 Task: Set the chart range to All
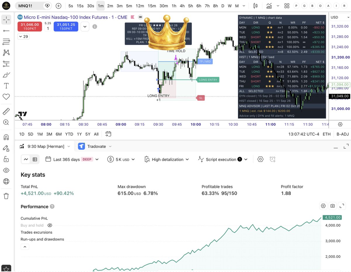[x=96, y=134]
